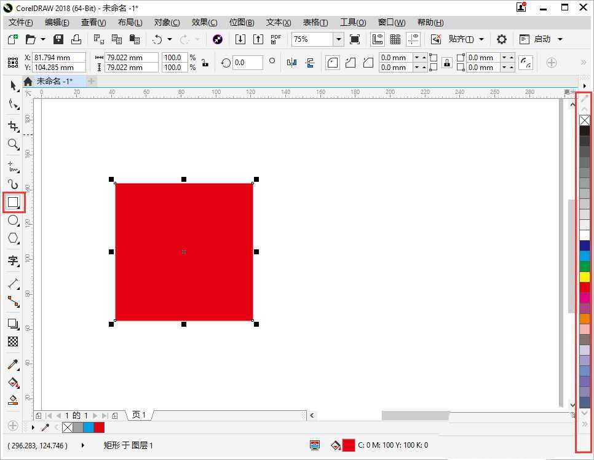Image resolution: width=594 pixels, height=460 pixels.
Task: Select the Eyedropper tool in toolbox
Action: coord(13,365)
